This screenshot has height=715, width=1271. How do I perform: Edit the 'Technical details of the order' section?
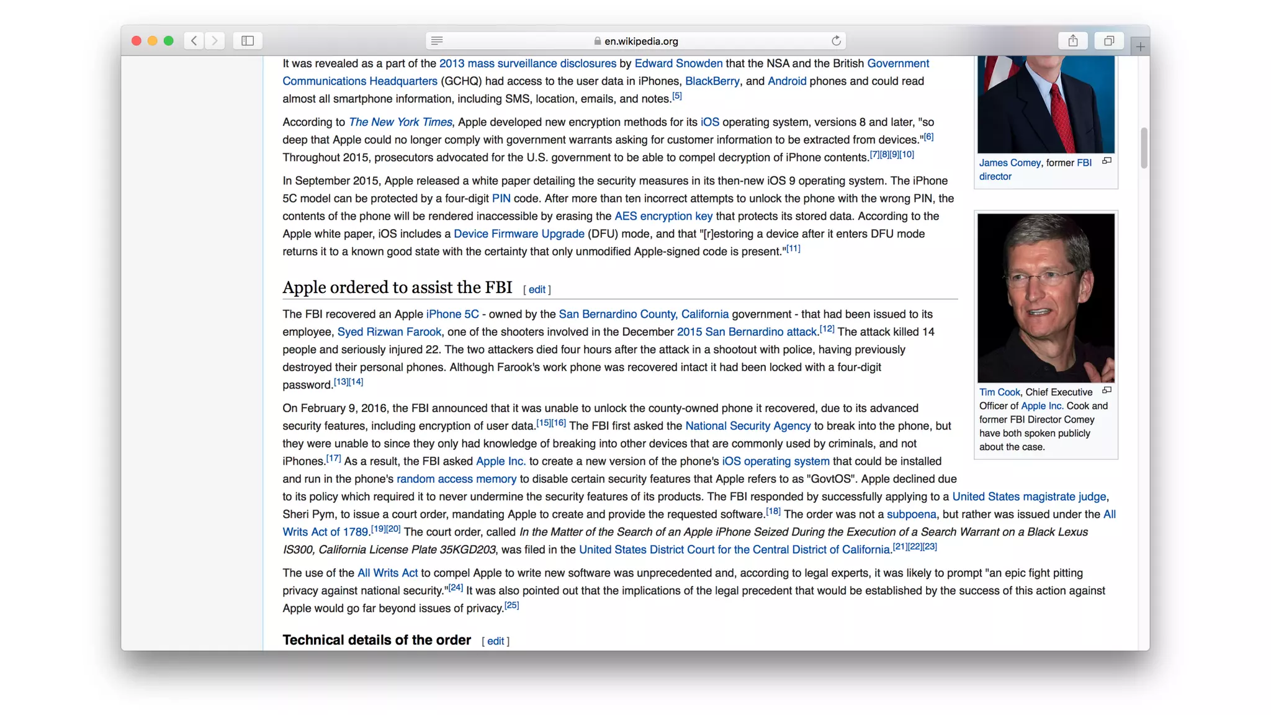tap(495, 641)
